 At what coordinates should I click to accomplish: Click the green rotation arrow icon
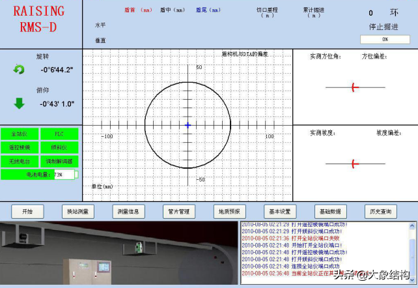[x=19, y=69]
